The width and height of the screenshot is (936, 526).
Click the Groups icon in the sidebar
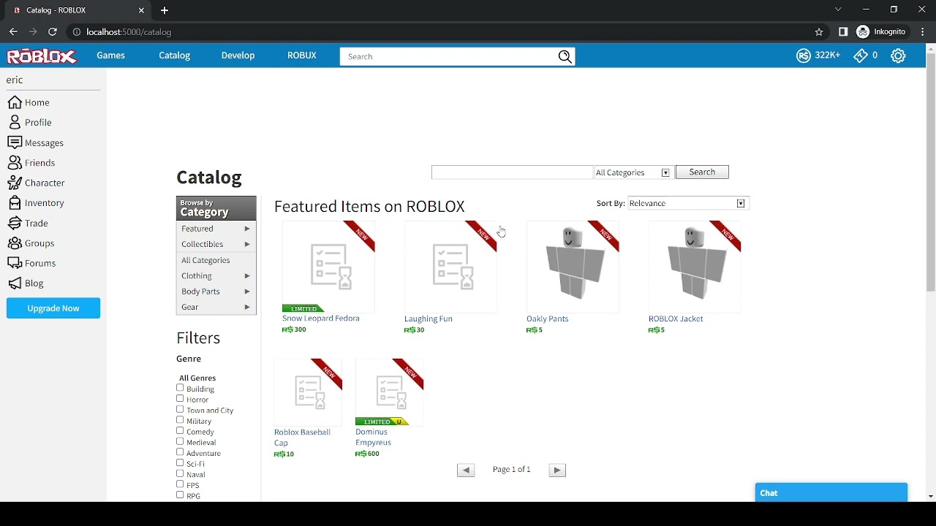coord(15,243)
